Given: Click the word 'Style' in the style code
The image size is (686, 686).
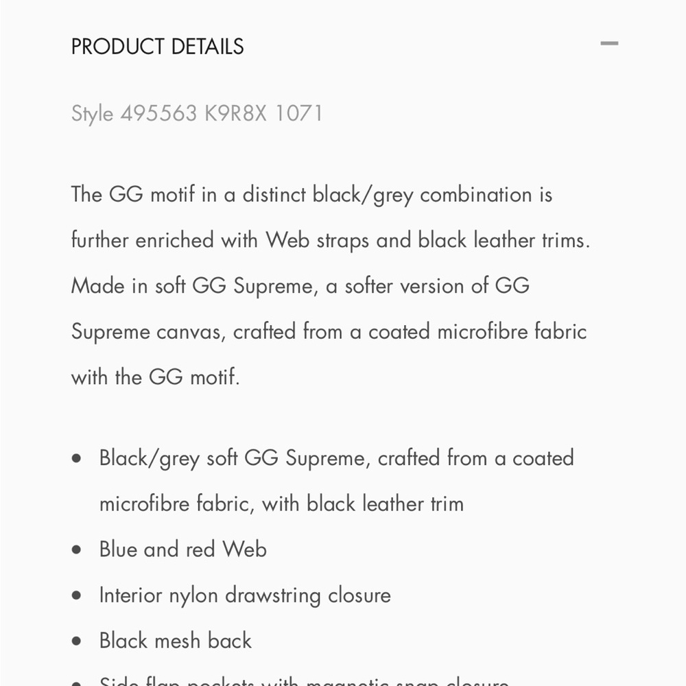Looking at the screenshot, I should point(93,114).
